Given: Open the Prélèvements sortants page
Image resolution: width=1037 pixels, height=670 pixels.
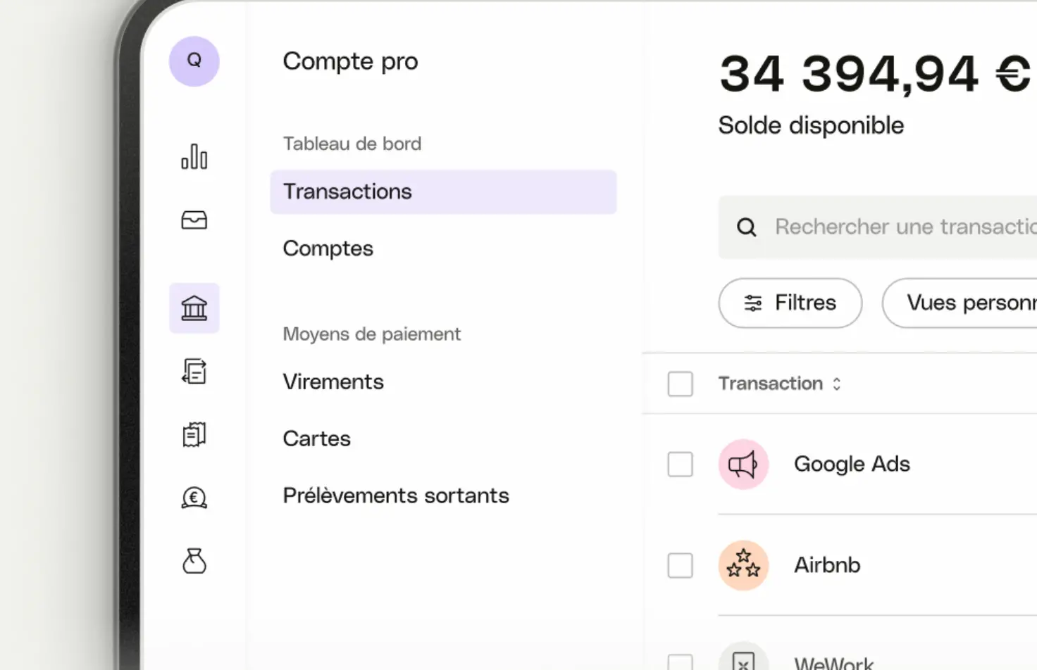Looking at the screenshot, I should click(x=396, y=495).
